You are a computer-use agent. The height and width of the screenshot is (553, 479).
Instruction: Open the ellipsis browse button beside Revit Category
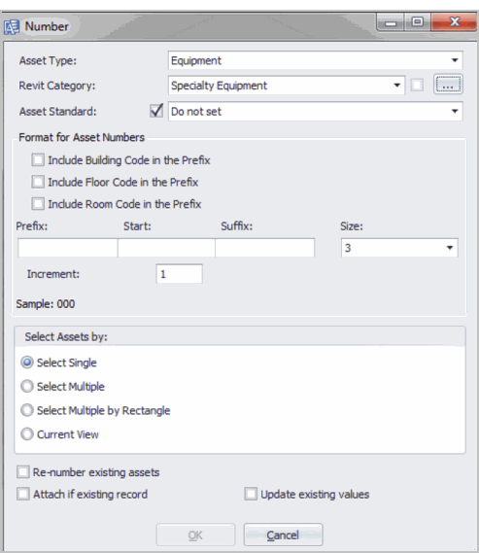click(448, 85)
